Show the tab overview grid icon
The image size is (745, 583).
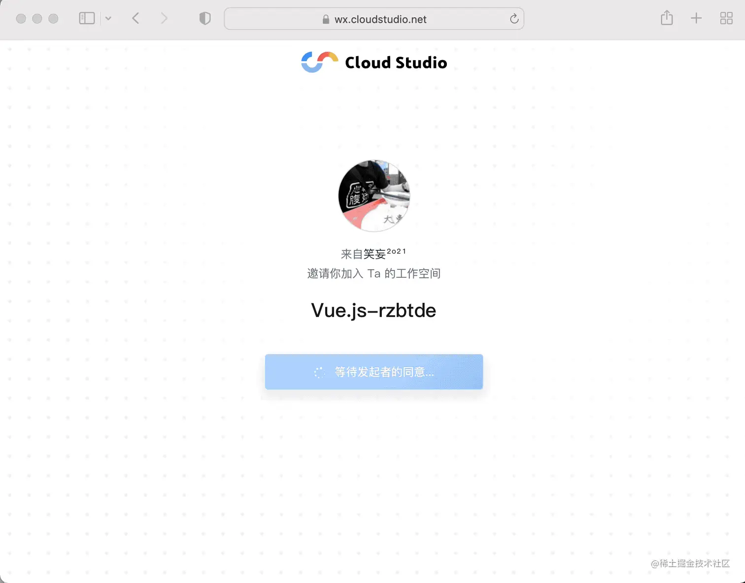tap(726, 19)
